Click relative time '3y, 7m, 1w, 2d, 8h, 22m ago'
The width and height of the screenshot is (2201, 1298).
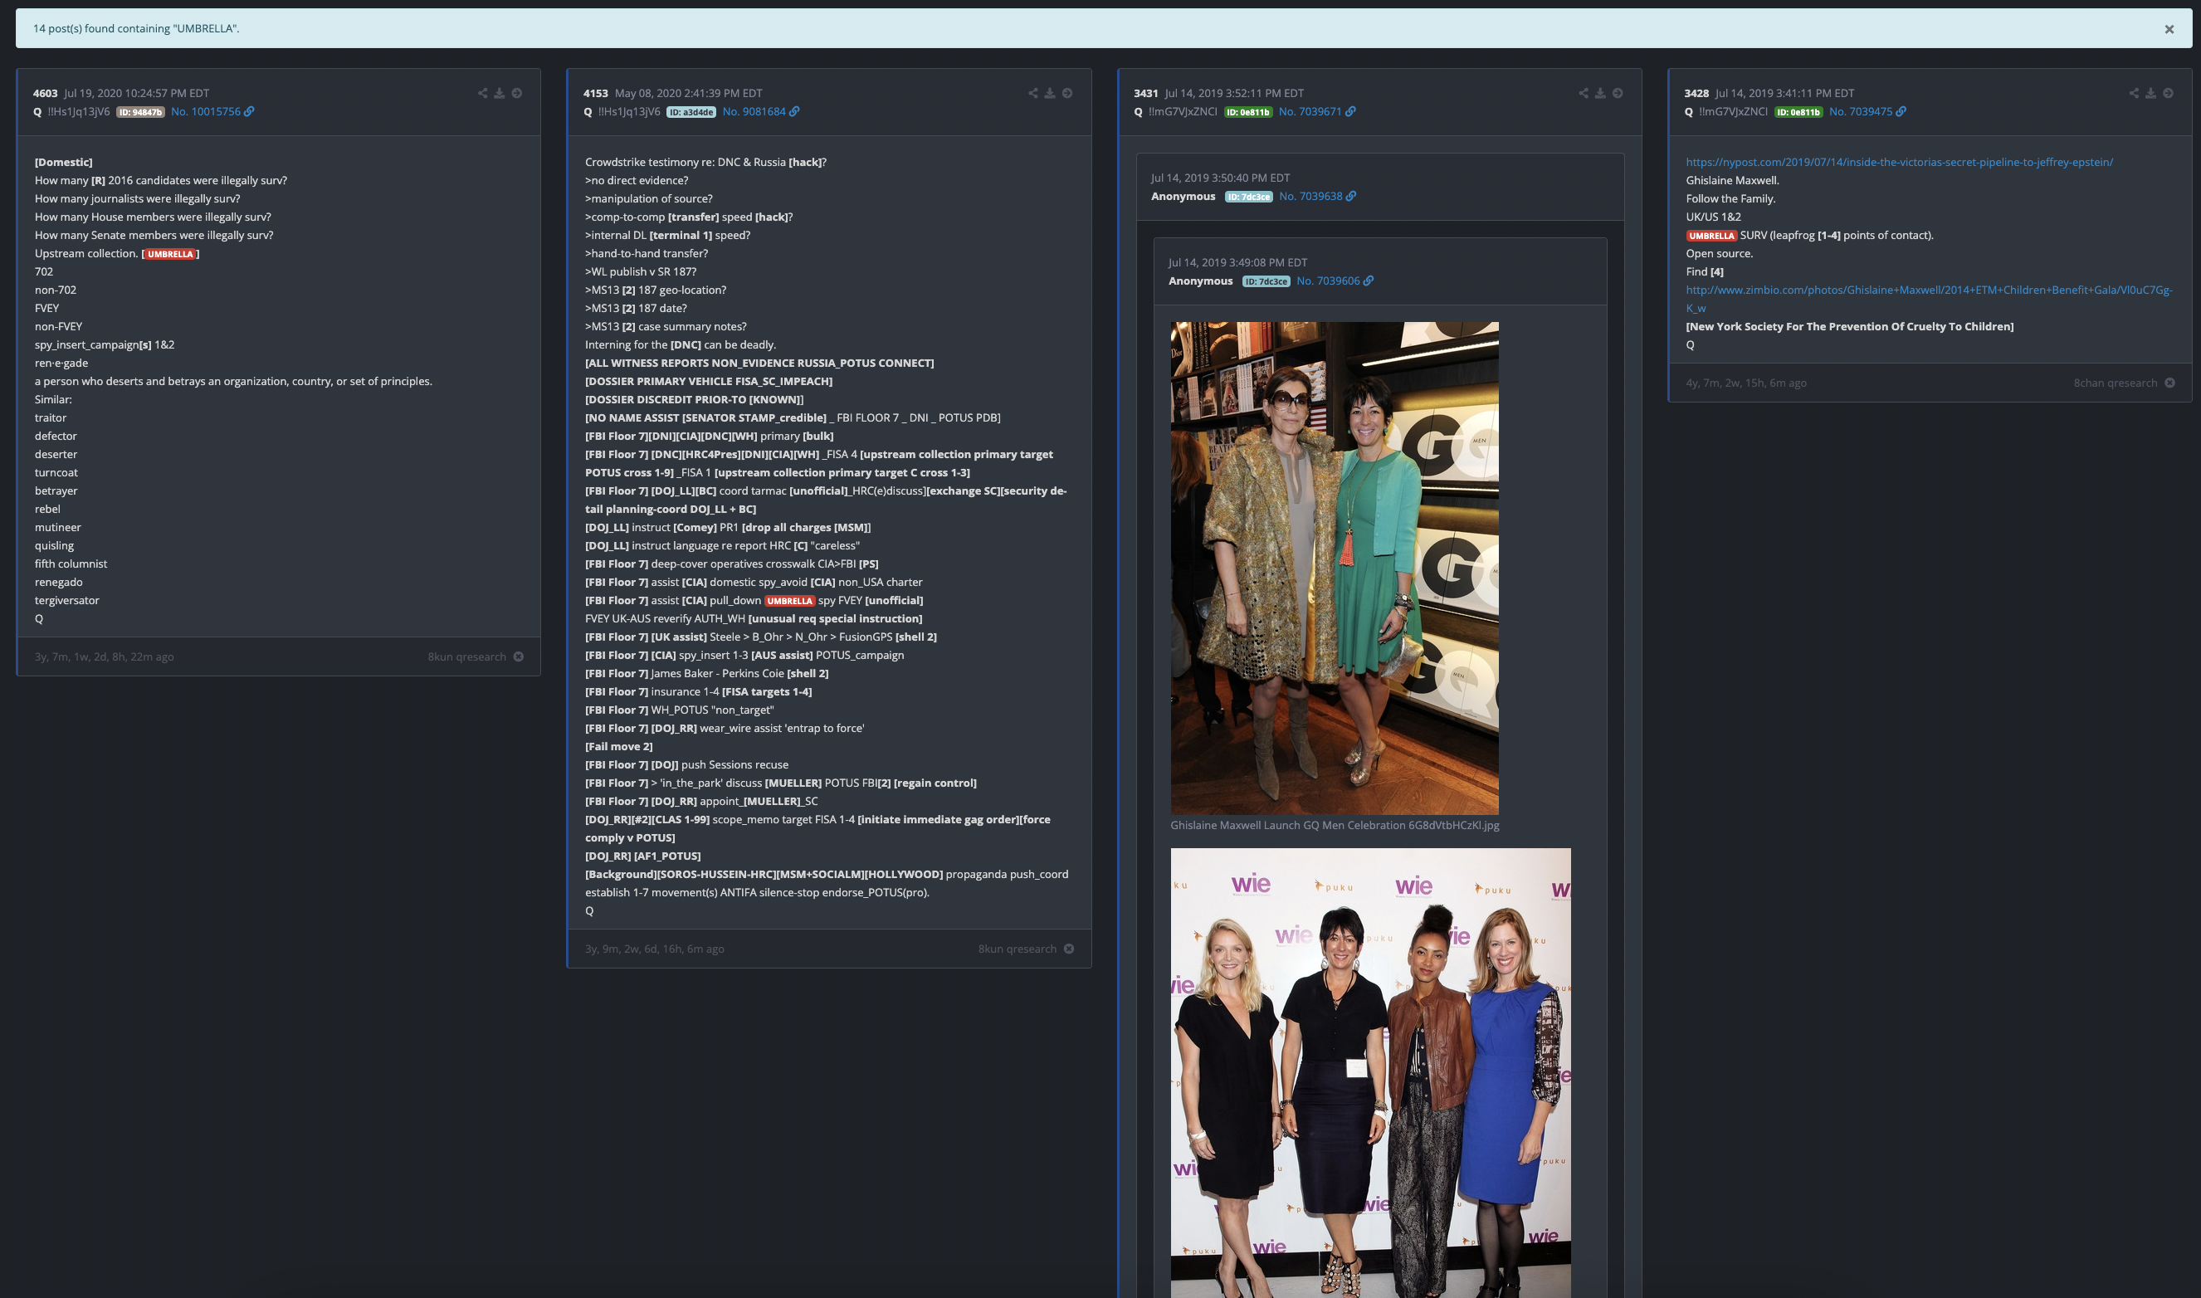click(x=104, y=656)
